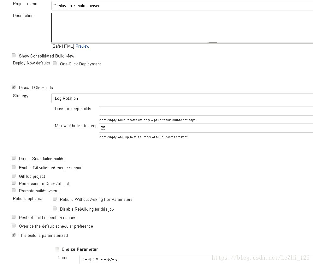Open the Strategy Log Rotation dropdown
The height and width of the screenshot is (264, 313).
182,98
